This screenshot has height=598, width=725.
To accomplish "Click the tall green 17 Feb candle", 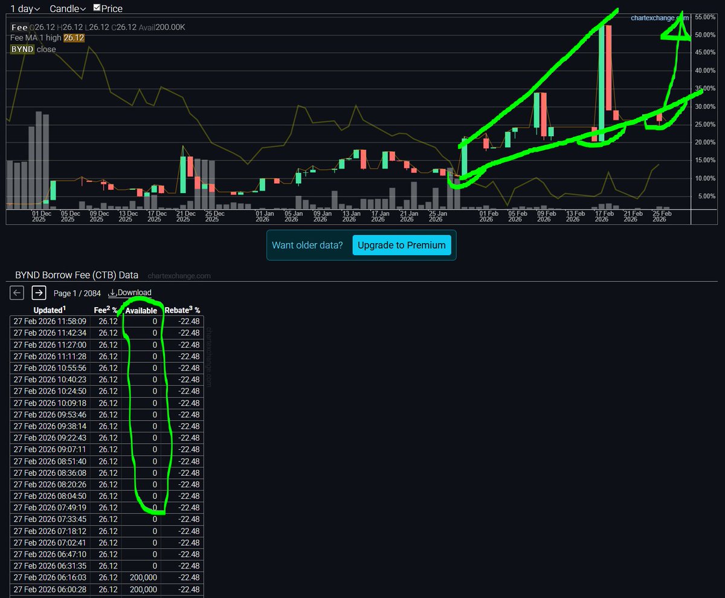I will click(601, 83).
